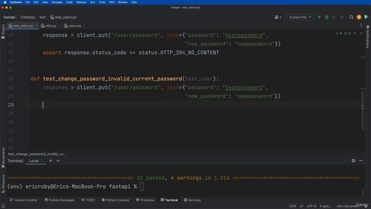Click in the terminal prompt input
The height and width of the screenshot is (209, 371).
click(141, 186)
